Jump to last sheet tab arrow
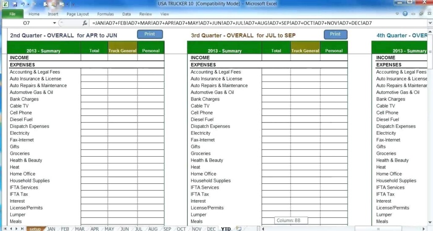The image size is (433, 231). [x=22, y=229]
